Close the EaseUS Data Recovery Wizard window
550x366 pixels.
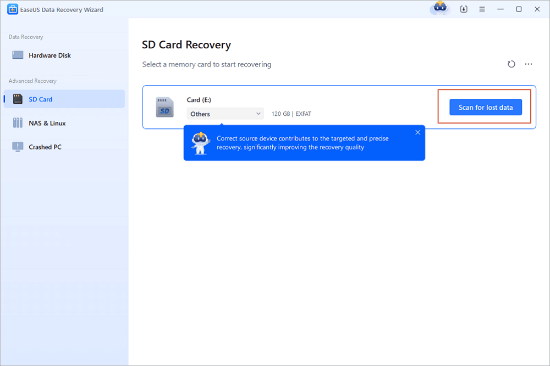point(537,9)
